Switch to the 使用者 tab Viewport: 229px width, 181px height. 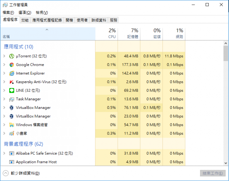point(82,20)
